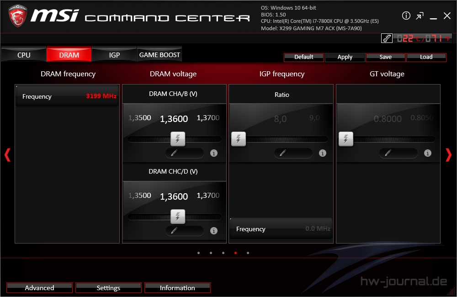
Task: Click the Default button
Action: 304,57
